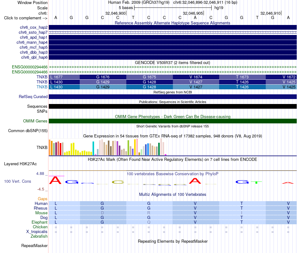Viewport: 297px width, 253px height.
Task: Click the G 1675 codon block
Action: click(149, 77)
